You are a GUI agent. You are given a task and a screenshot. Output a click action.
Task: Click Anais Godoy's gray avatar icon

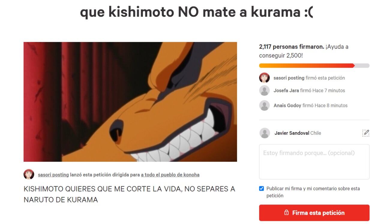[x=264, y=105]
